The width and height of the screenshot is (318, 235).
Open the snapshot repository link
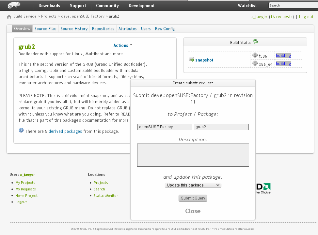204,60
